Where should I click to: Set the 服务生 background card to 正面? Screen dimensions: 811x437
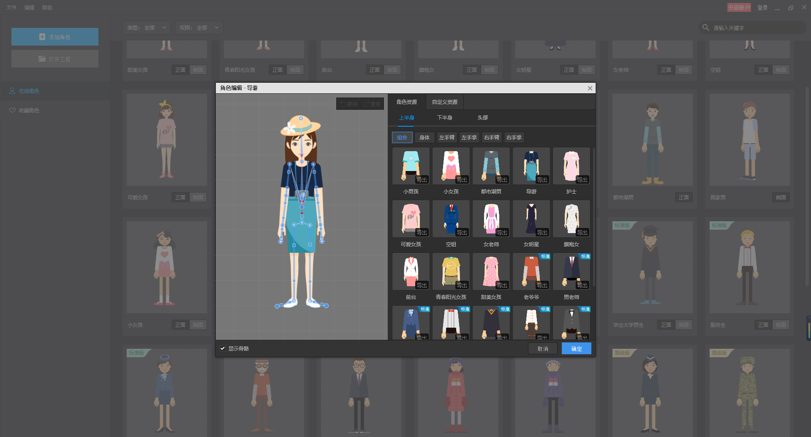[x=763, y=325]
